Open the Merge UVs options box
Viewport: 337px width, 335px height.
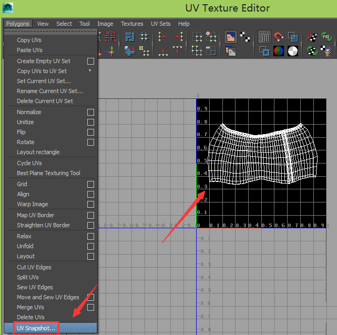coord(90,307)
